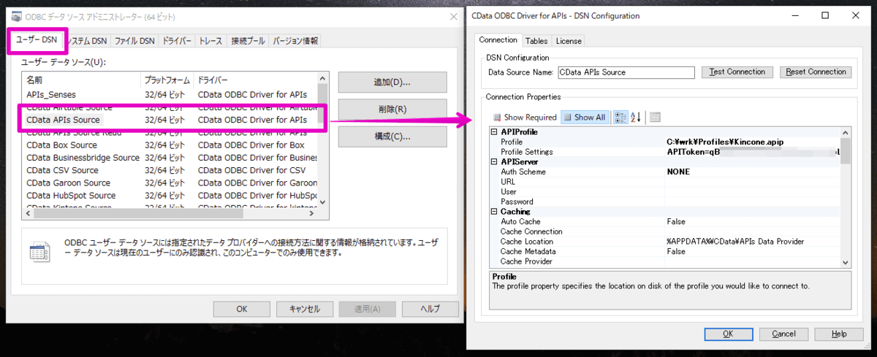Switch to the ファイル DSN tab
Screen dimensions: 877x357
134,41
